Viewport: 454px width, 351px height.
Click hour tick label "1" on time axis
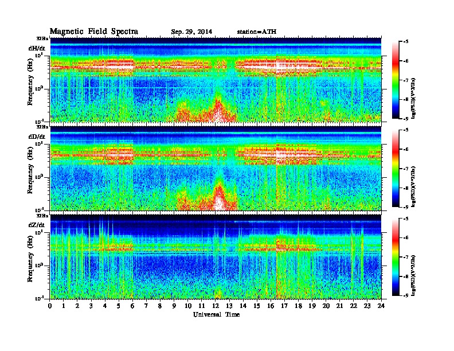(64, 306)
